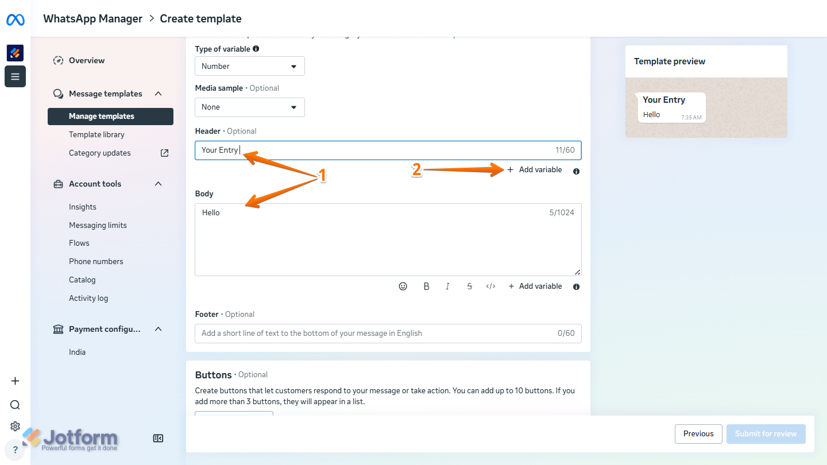Collapse the Account tools section
Image resolution: width=827 pixels, height=465 pixels.
coord(159,184)
